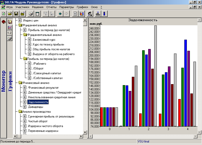Select the .Дивиденды tree item
The height and width of the screenshot is (145, 202).
tap(35, 107)
